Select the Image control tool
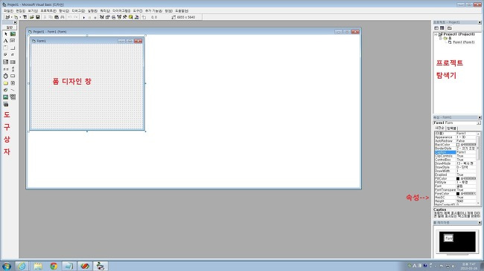 [5, 97]
